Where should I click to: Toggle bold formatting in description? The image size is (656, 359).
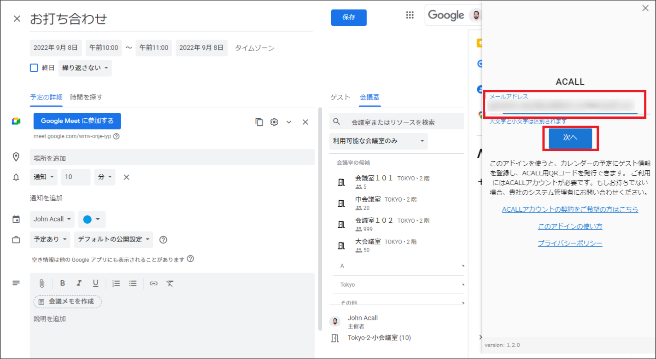[x=63, y=284]
